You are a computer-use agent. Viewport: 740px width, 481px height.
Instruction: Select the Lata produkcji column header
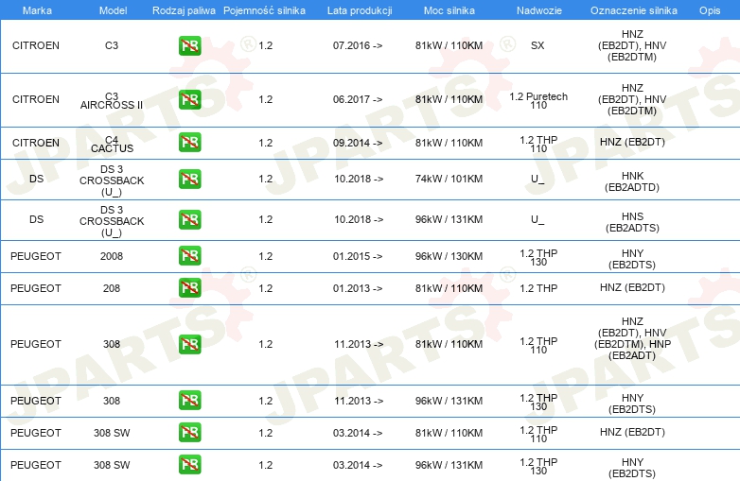(x=358, y=9)
